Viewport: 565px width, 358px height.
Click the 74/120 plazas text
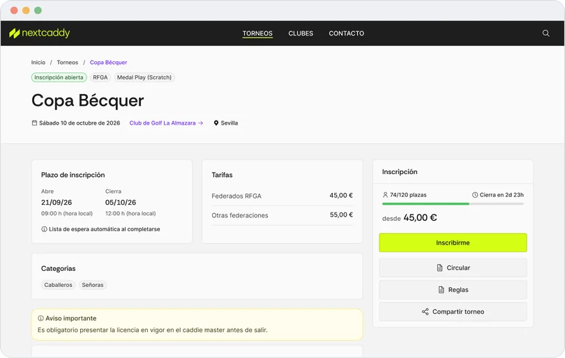408,195
